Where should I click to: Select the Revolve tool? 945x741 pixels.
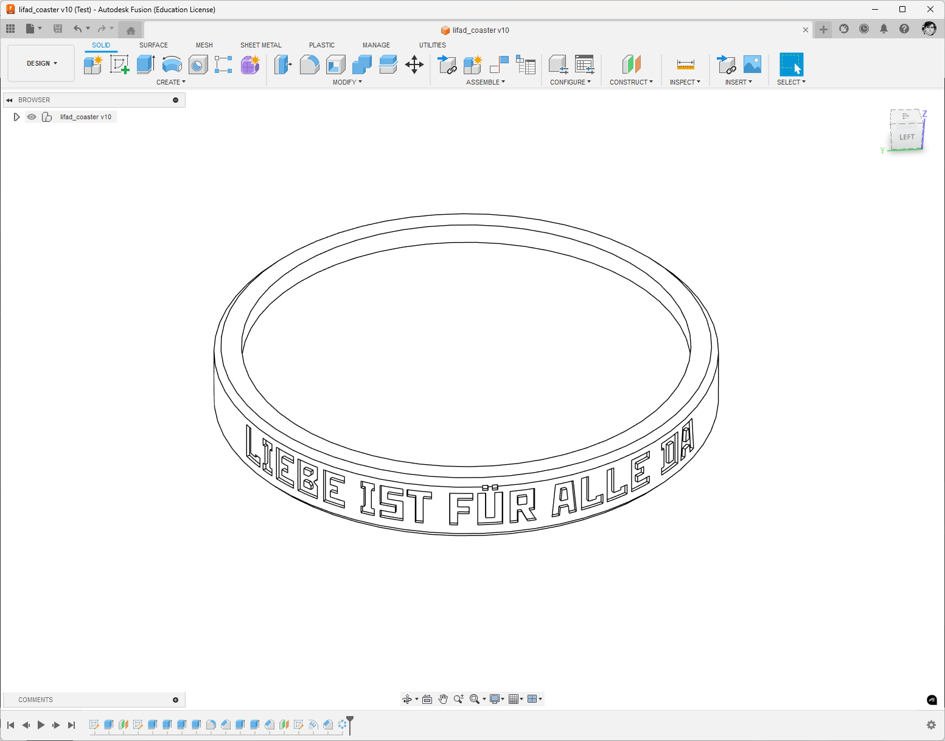pyautogui.click(x=172, y=64)
